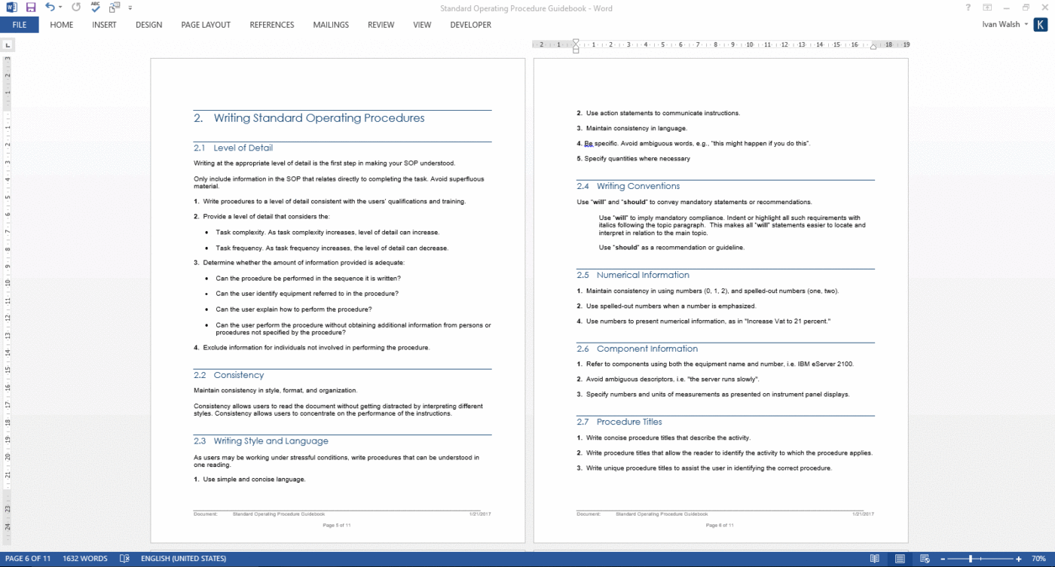Switch to Read Mode in the status bar

(874, 558)
